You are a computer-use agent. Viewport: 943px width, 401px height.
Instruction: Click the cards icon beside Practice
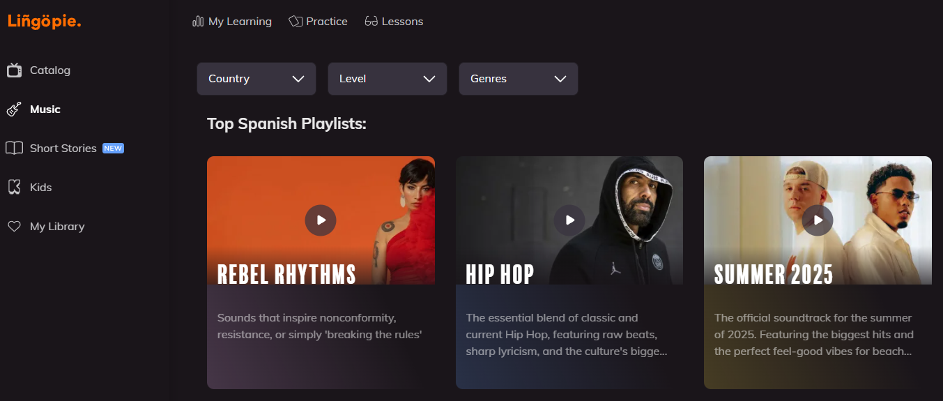click(x=296, y=22)
